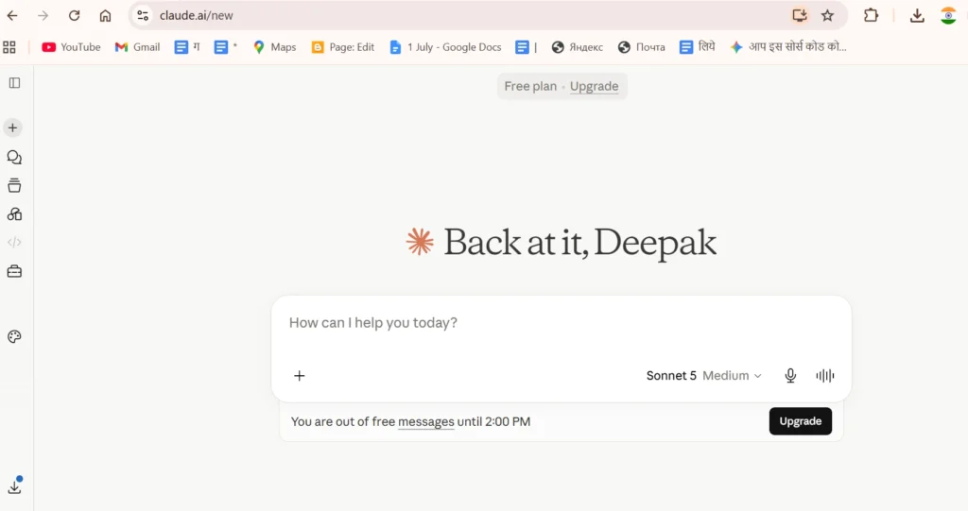Open the apps grid in bookmarks bar

tap(9, 47)
